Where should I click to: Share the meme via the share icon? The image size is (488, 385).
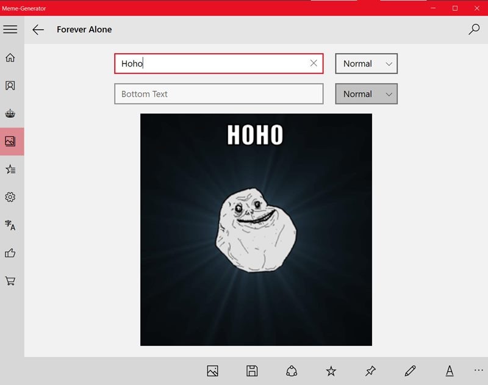pyautogui.click(x=292, y=370)
